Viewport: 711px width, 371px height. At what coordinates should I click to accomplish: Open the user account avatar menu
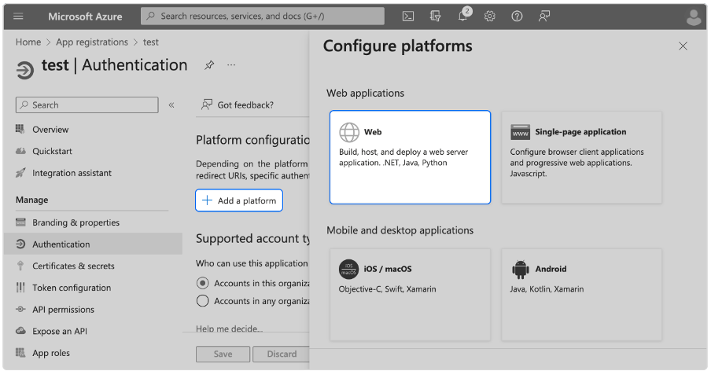694,17
